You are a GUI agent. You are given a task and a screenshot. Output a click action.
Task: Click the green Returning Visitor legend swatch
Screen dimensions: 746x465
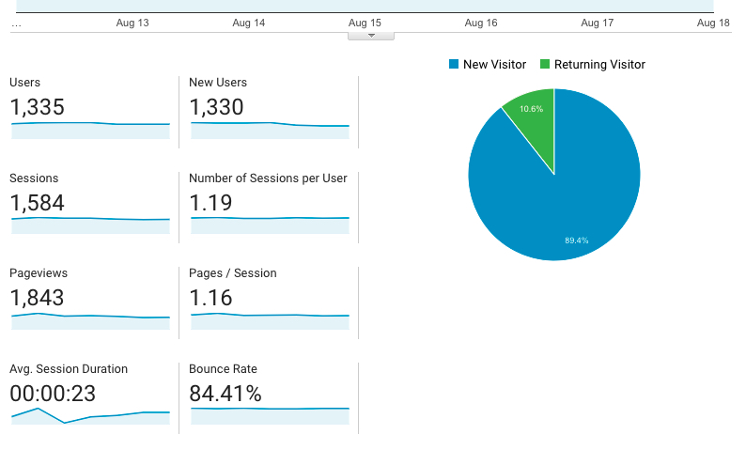click(545, 64)
